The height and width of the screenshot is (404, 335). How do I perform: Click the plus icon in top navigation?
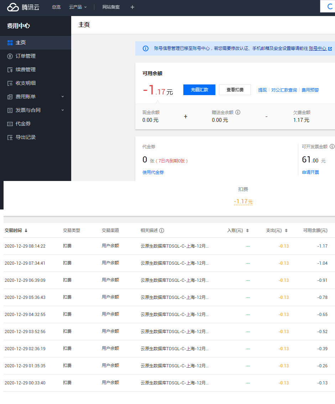click(132, 7)
